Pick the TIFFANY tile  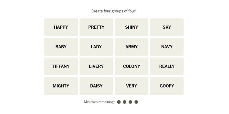(61, 67)
